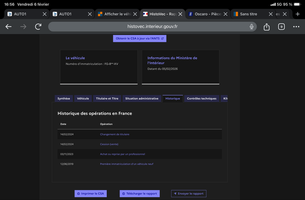Viewport: 305px width, 200px height.
Task: Open the Synthèse tab
Action: [x=64, y=99]
